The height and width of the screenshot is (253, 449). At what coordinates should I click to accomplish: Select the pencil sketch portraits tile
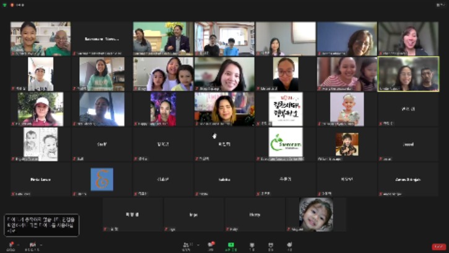click(40, 144)
